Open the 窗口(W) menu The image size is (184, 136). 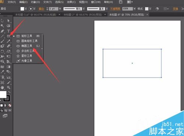96,2
